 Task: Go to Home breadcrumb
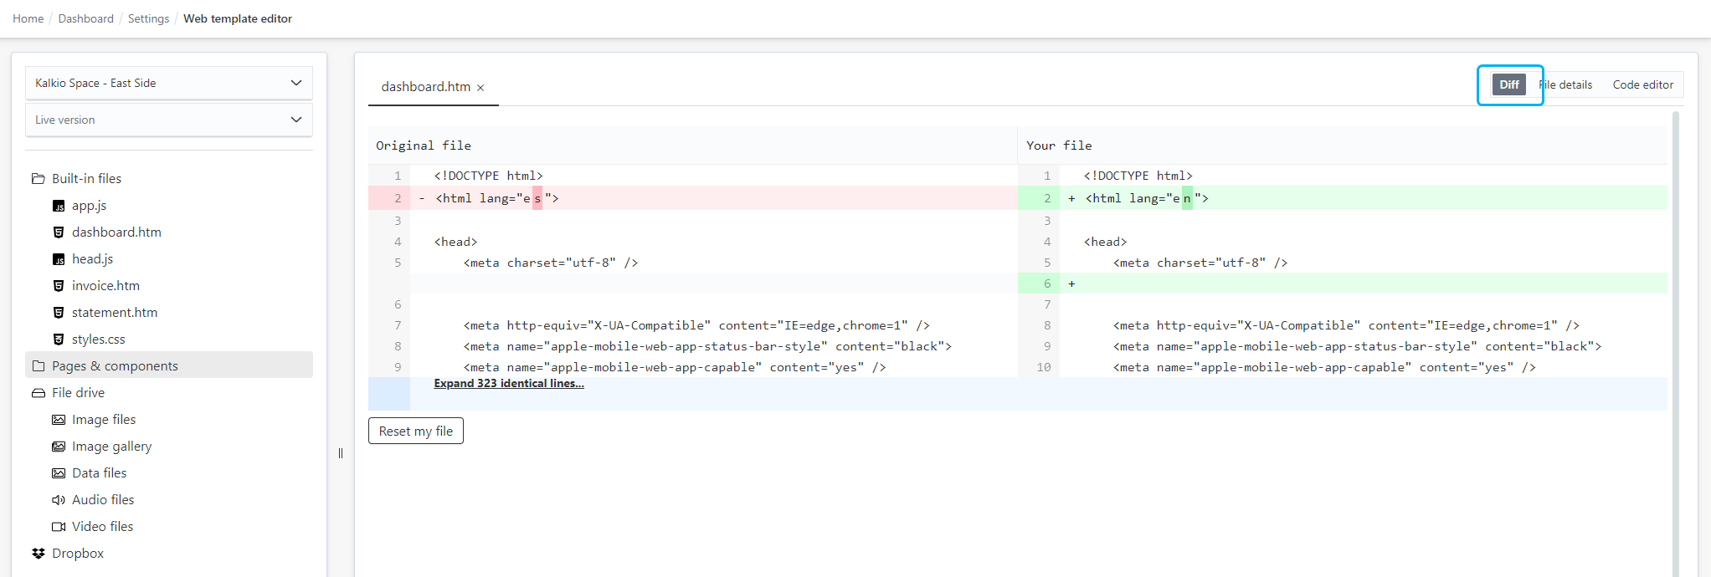click(28, 18)
